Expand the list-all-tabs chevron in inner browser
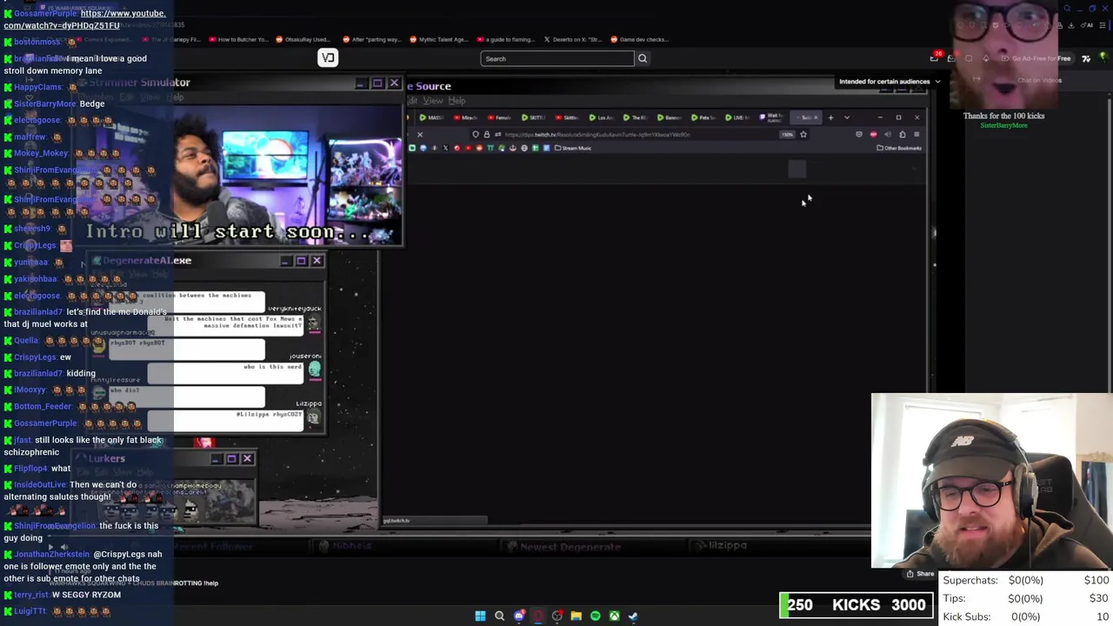This screenshot has width=1113, height=626. (x=847, y=117)
